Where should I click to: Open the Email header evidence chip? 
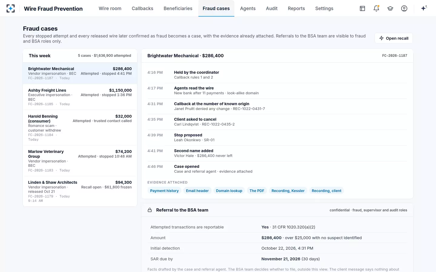[197, 191]
